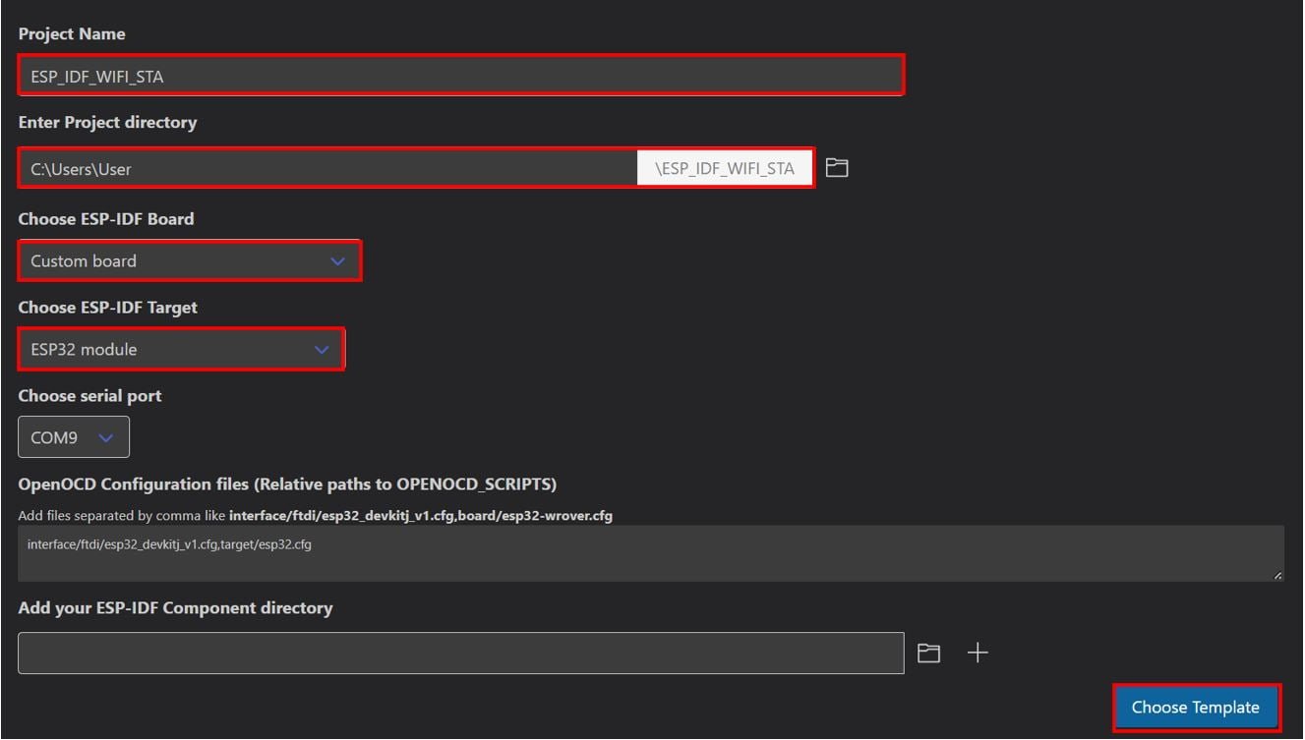Open the serial port selector showing COM9
The width and height of the screenshot is (1305, 740).
coord(73,436)
